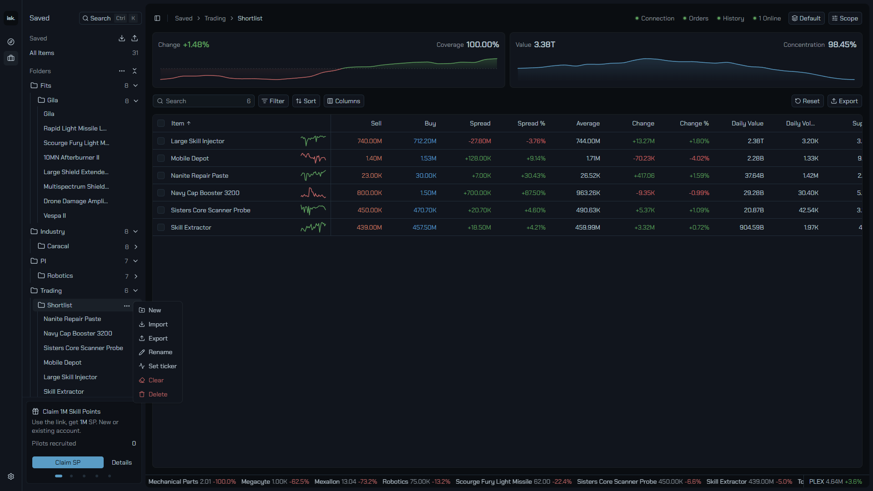Image resolution: width=873 pixels, height=491 pixels.
Task: Open the Connection status indicator
Action: [x=655, y=18]
